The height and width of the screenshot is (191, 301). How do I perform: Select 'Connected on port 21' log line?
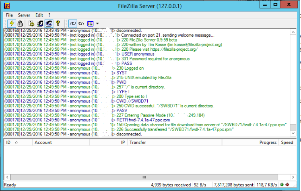(109, 35)
